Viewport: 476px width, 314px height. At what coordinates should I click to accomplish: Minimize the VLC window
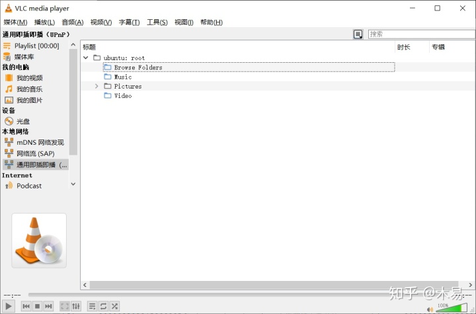pos(413,8)
